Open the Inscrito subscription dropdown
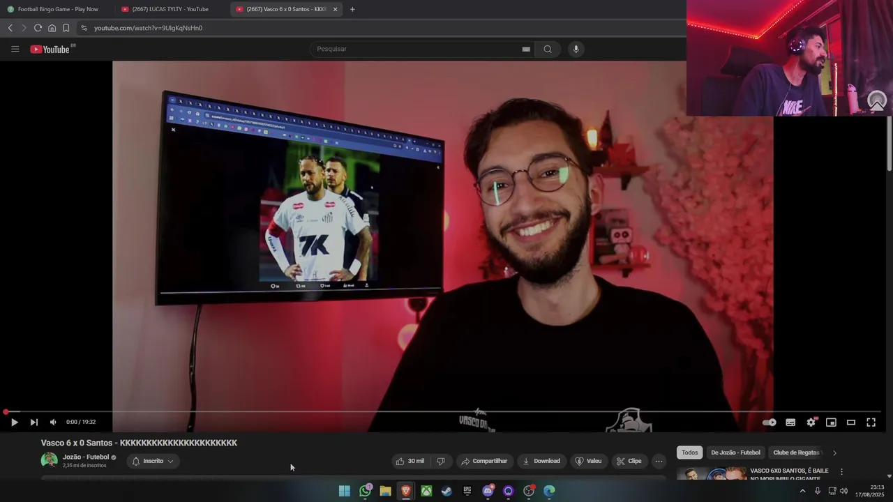The width and height of the screenshot is (893, 502). 153,461
